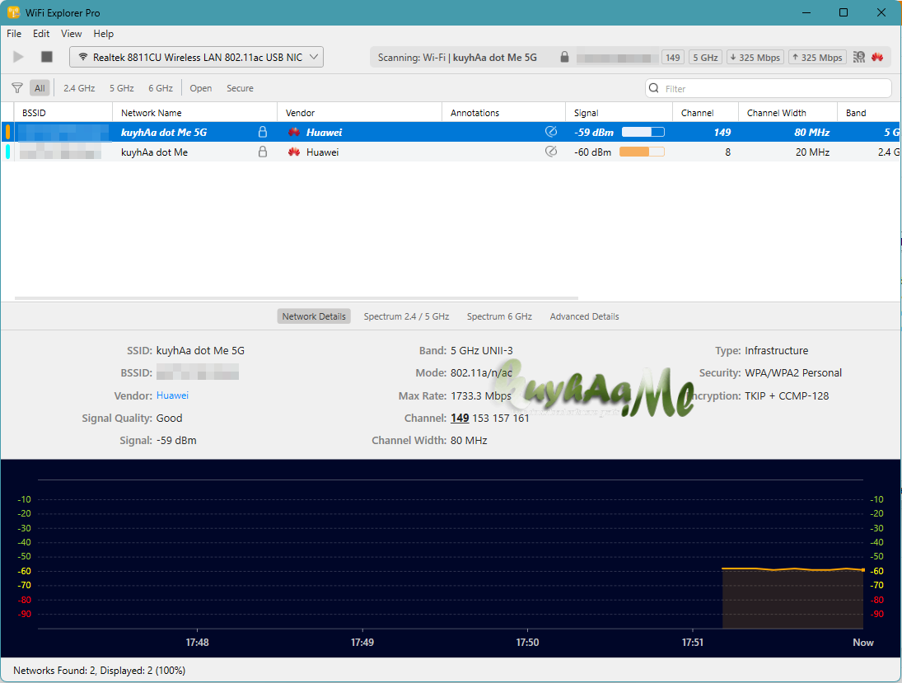Click the Huawei logo in top status bar
The height and width of the screenshot is (683, 902).
coord(877,57)
